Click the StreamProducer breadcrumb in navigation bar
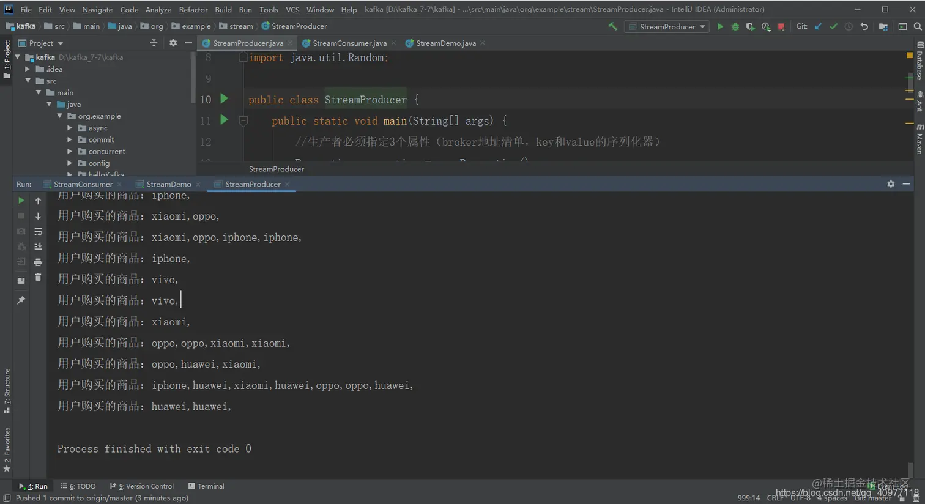 pos(294,26)
